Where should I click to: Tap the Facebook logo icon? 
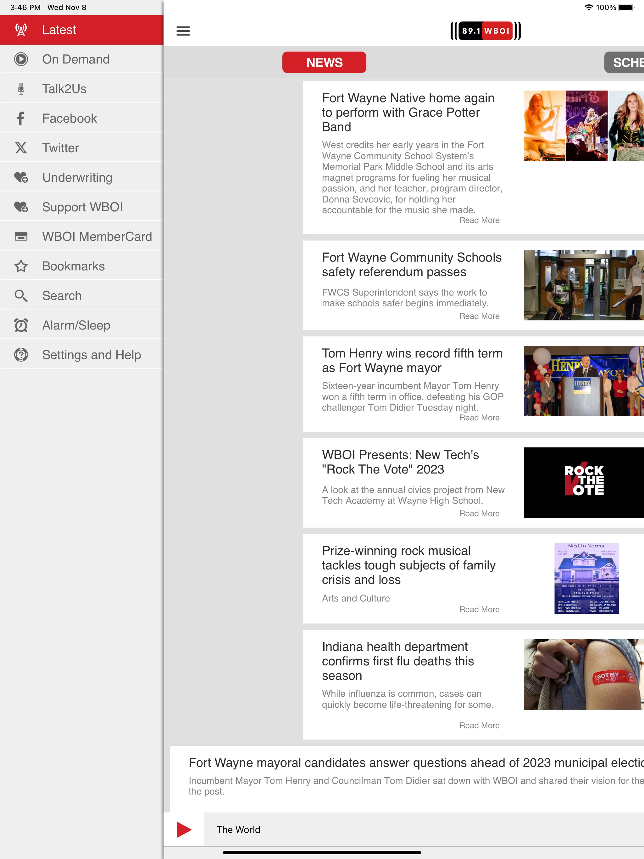pos(21,118)
